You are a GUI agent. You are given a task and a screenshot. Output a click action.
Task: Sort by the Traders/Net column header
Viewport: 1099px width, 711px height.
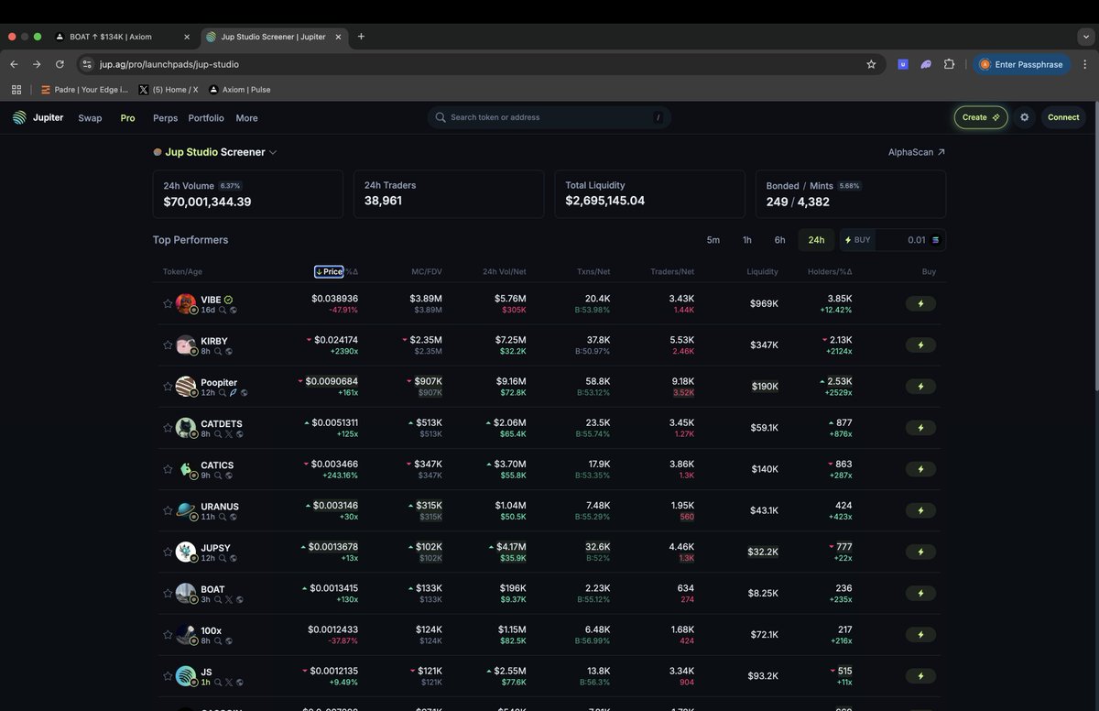672,271
